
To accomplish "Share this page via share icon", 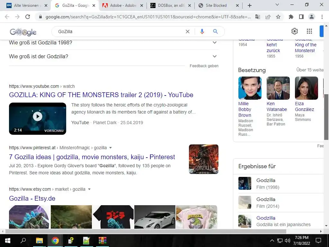I will point(268,17).
